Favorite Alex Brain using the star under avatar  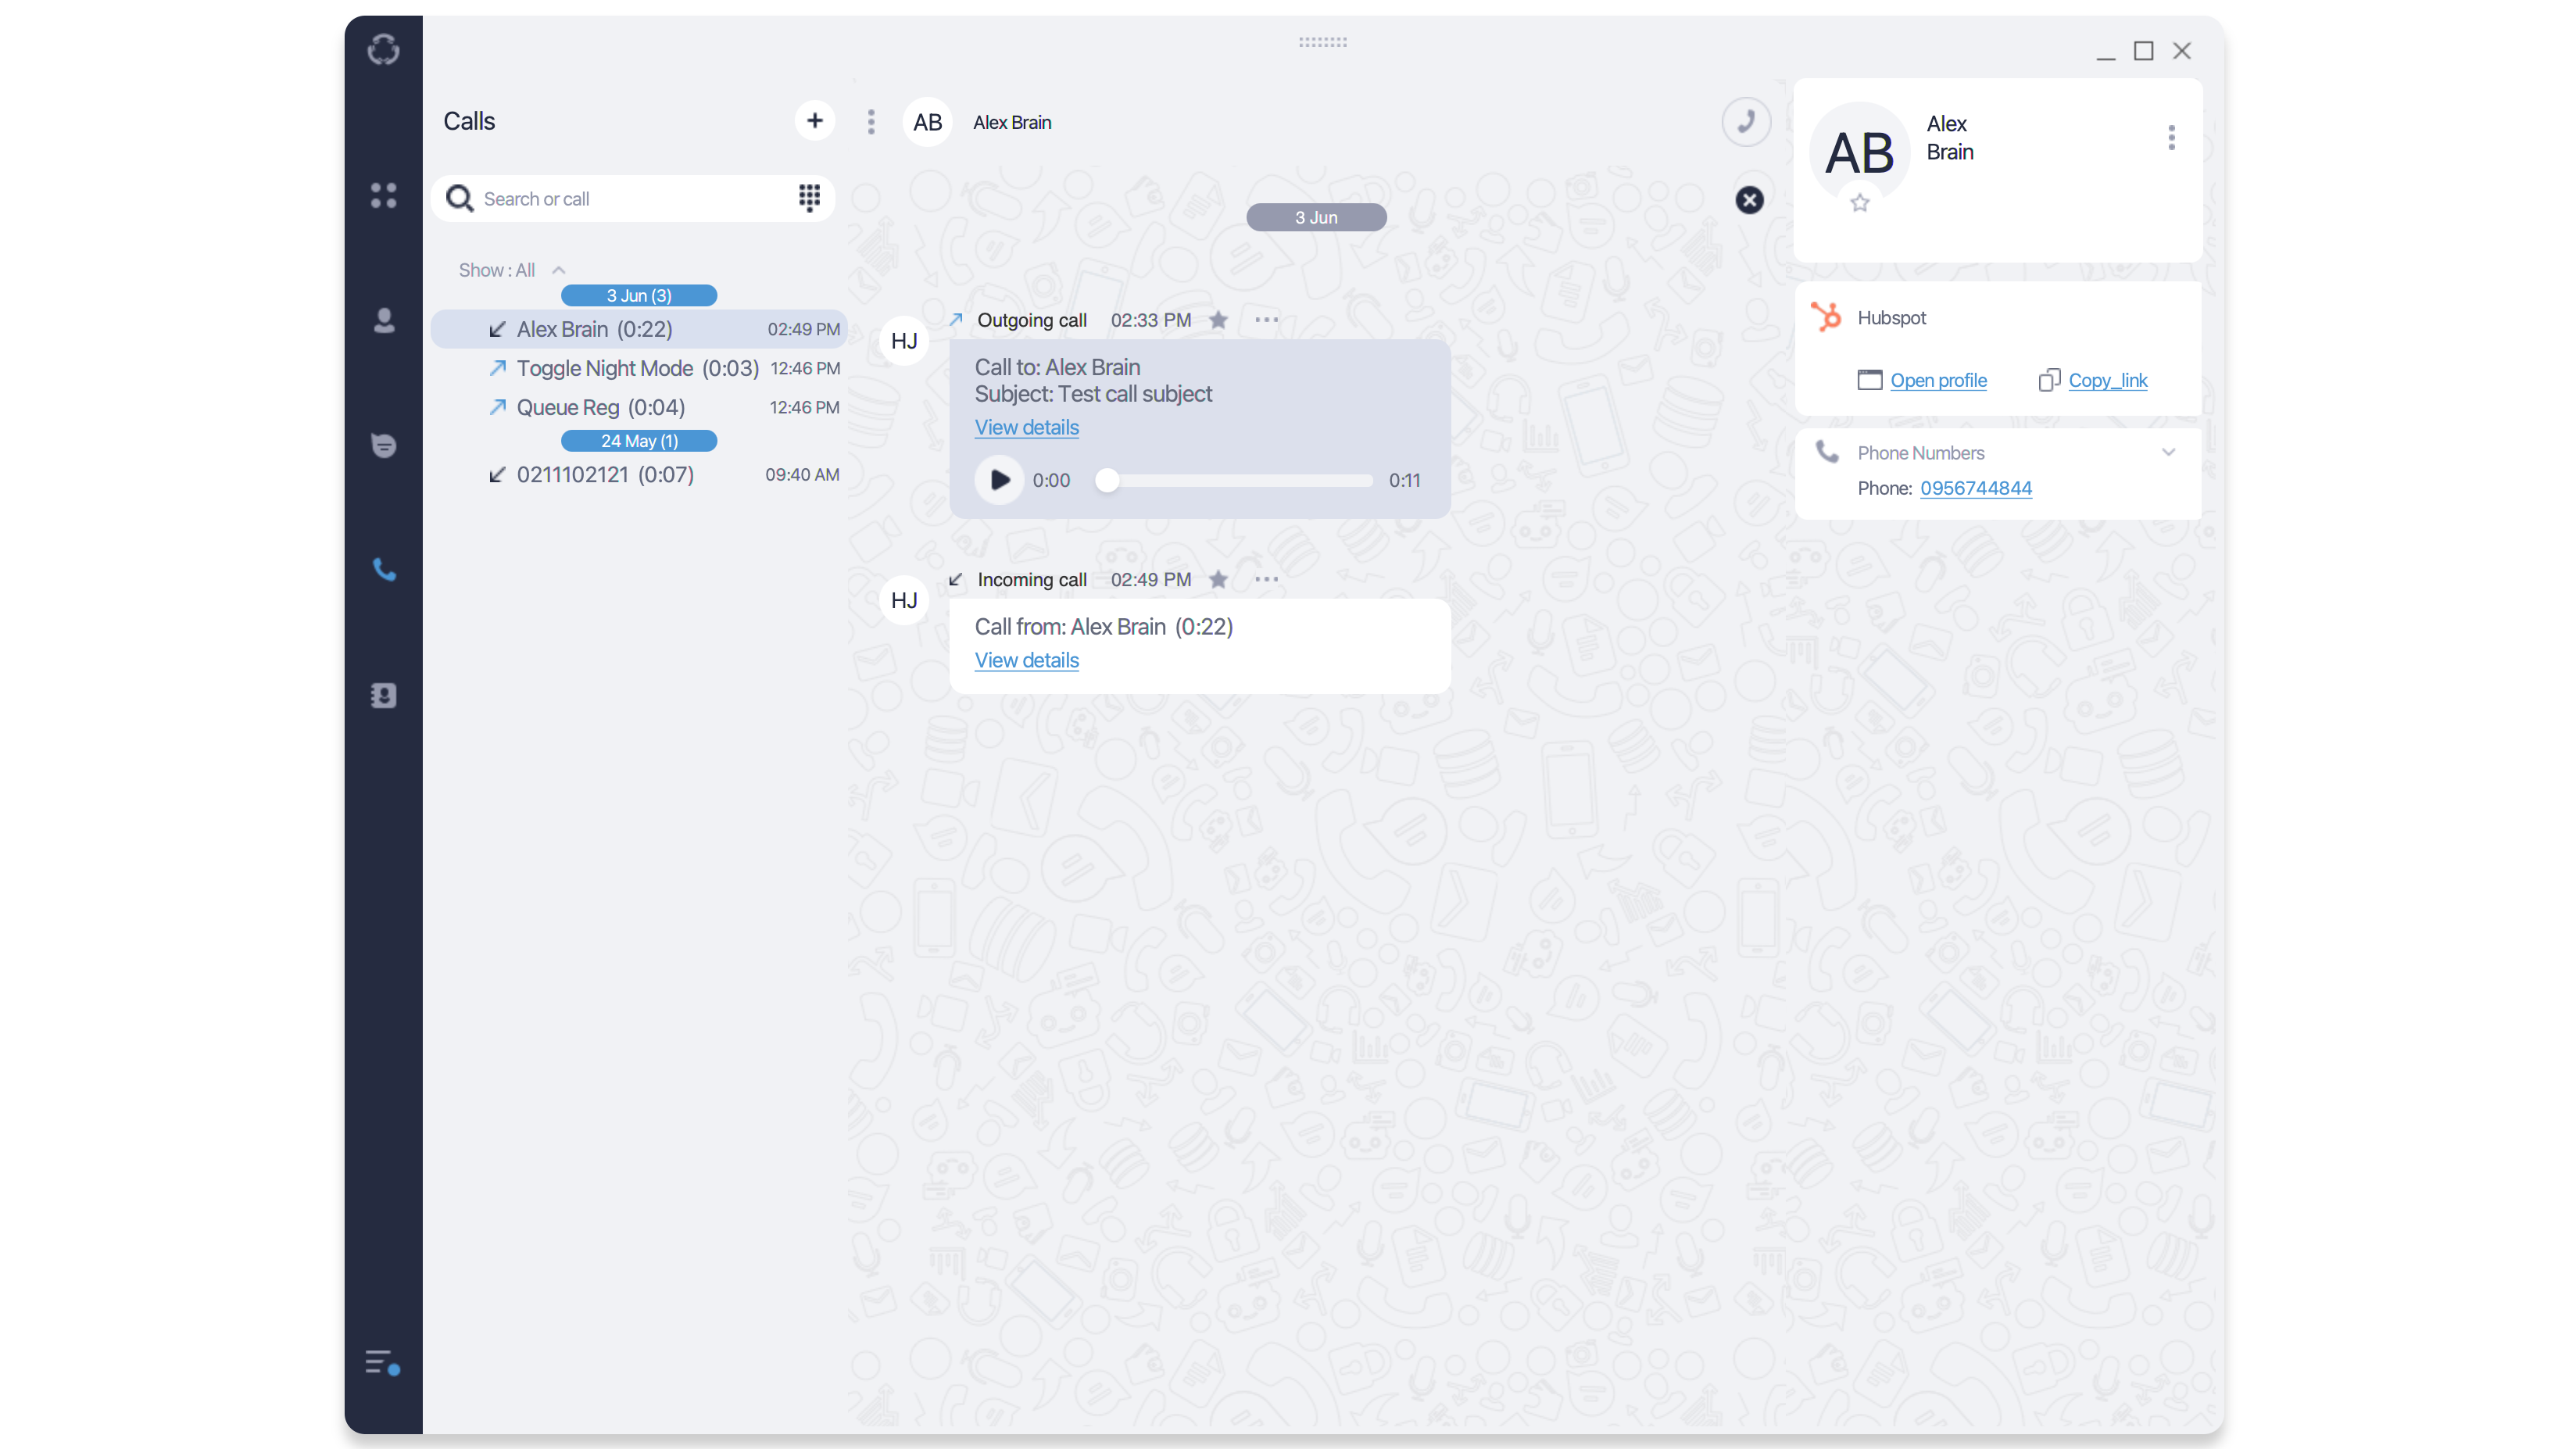pos(1860,203)
